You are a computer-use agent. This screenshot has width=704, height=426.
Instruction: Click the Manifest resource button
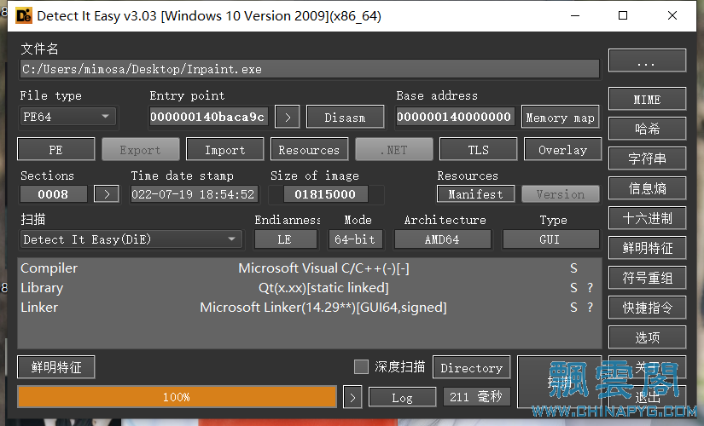click(x=475, y=194)
